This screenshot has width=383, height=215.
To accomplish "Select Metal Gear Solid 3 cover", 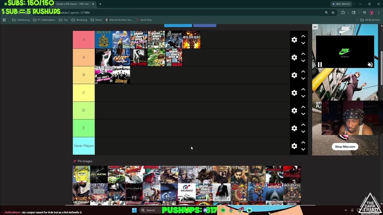I will 191,39.
